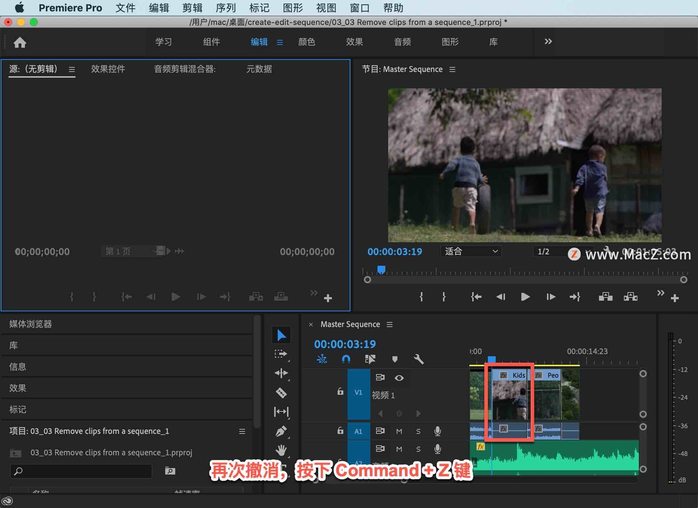
Task: Toggle A1 track lock
Action: [340, 431]
